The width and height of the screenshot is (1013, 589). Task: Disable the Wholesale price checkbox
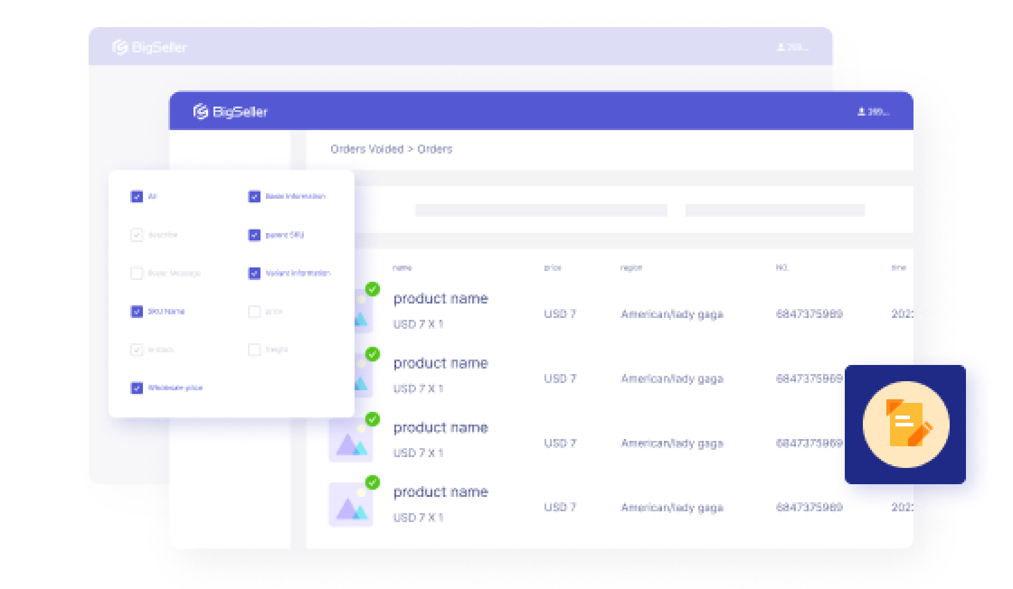[137, 388]
